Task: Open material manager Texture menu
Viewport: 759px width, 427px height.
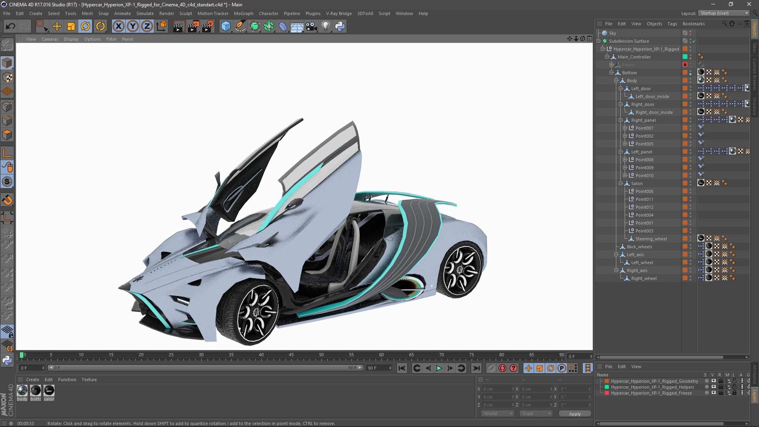Action: click(89, 380)
